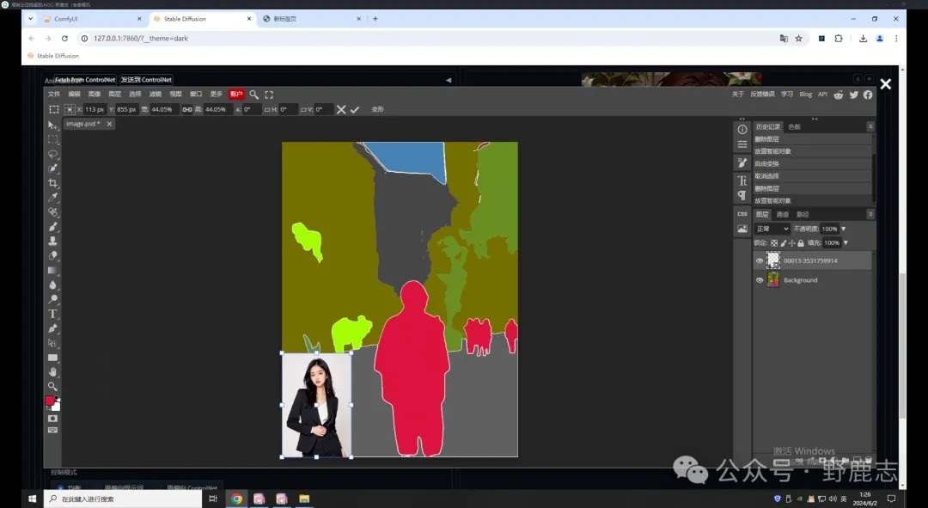This screenshot has height=508, width=928.
Task: Open the Edit menu
Action: 74,95
